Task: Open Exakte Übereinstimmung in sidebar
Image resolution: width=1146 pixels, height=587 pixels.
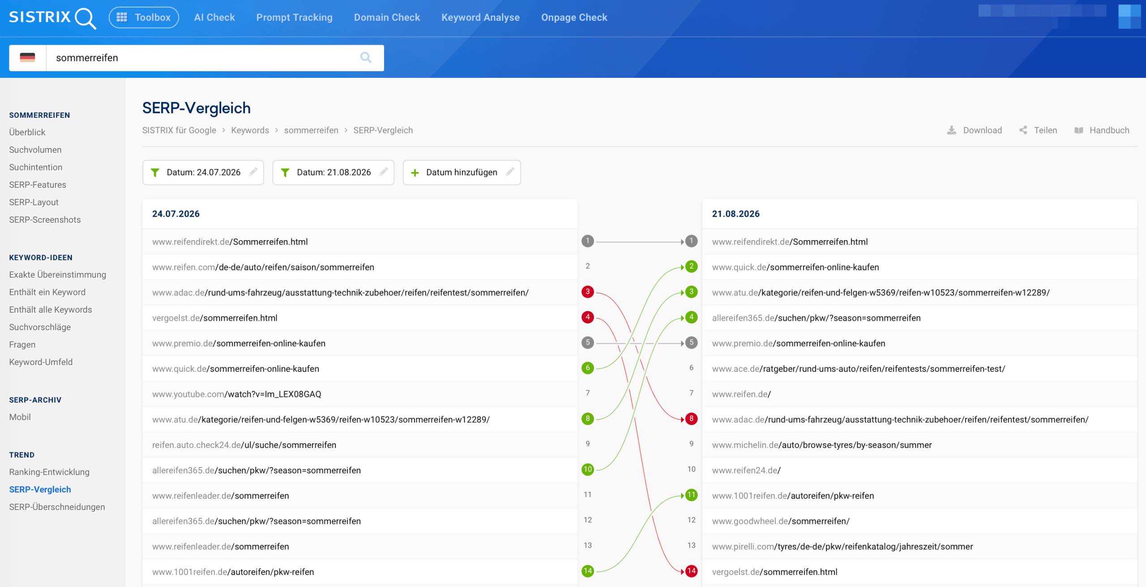Action: point(58,275)
